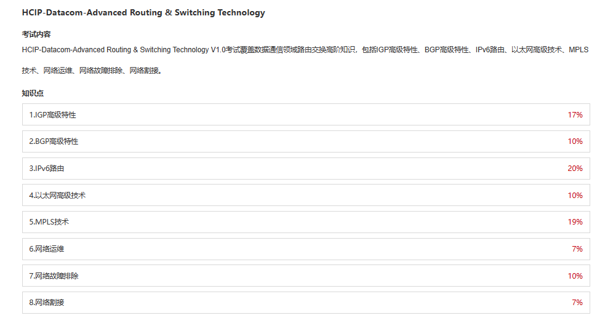Click the 知识点 section heading
Viewport: 605px width, 318px height.
(x=33, y=93)
